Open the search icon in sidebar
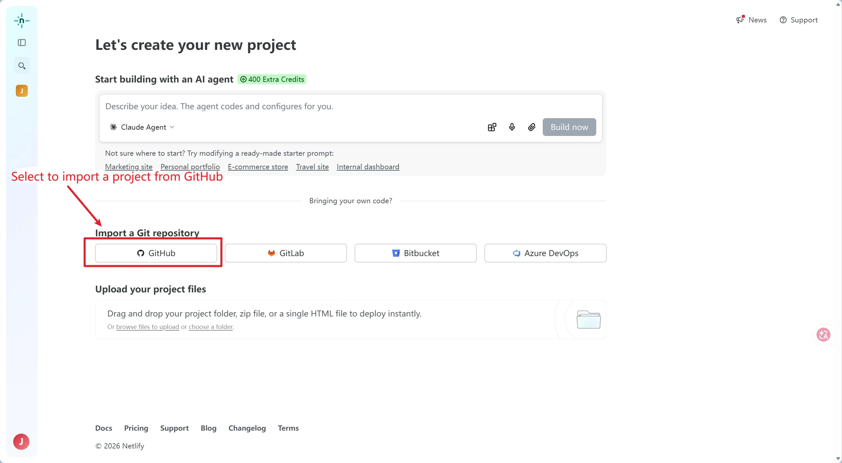842x463 pixels. 22,66
